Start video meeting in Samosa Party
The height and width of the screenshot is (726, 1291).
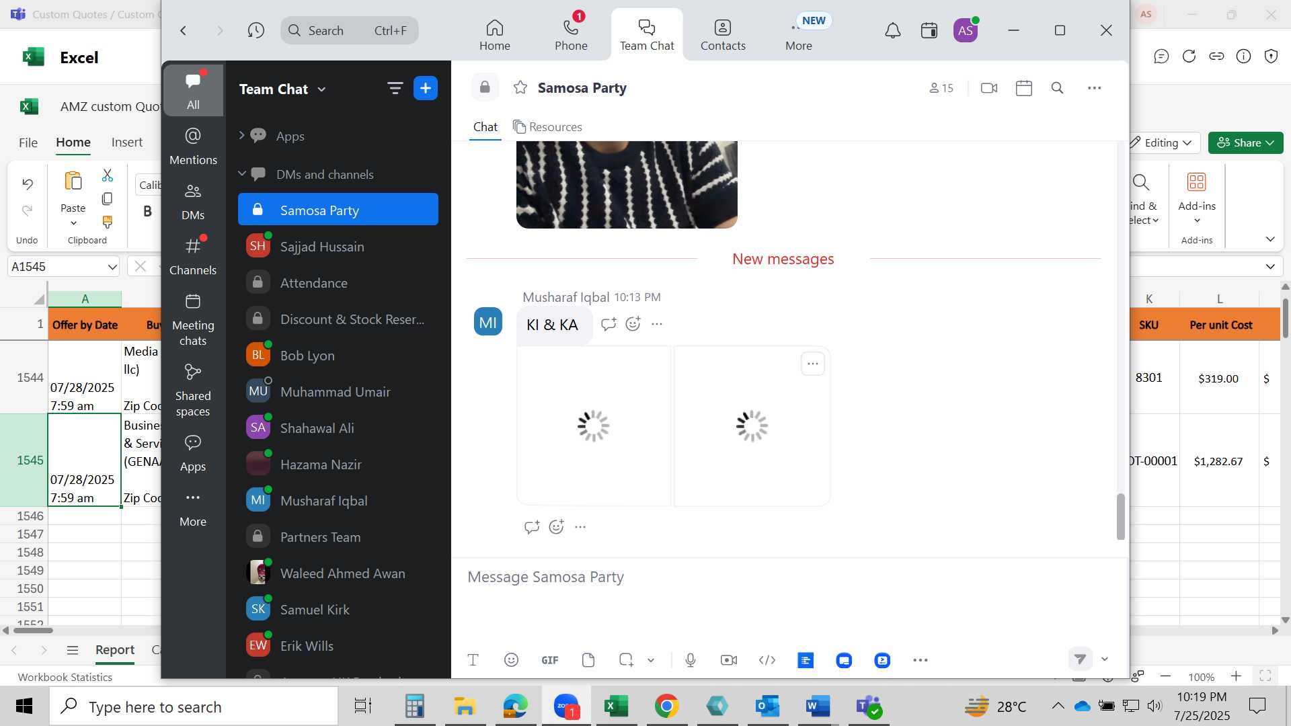tap(989, 88)
